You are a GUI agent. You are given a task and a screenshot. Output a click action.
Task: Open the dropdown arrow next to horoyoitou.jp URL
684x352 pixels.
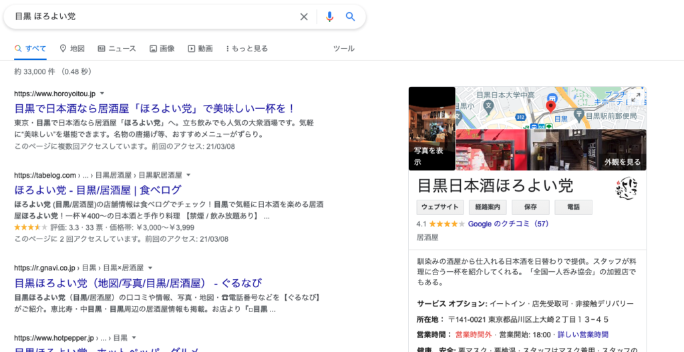click(x=102, y=94)
